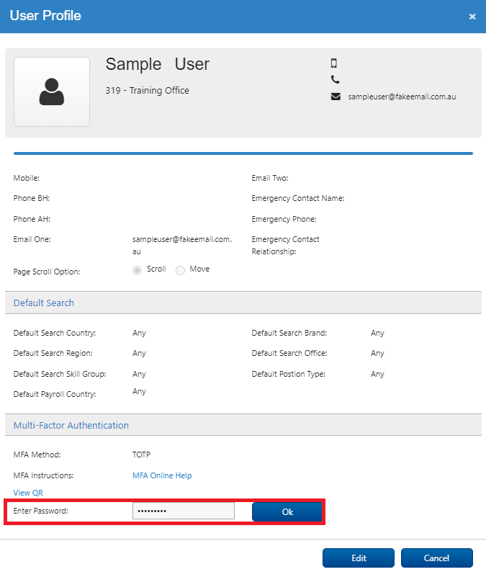Screen dimensions: 486x577
Task: Click the user avatar placeholder picture
Action: pos(52,91)
